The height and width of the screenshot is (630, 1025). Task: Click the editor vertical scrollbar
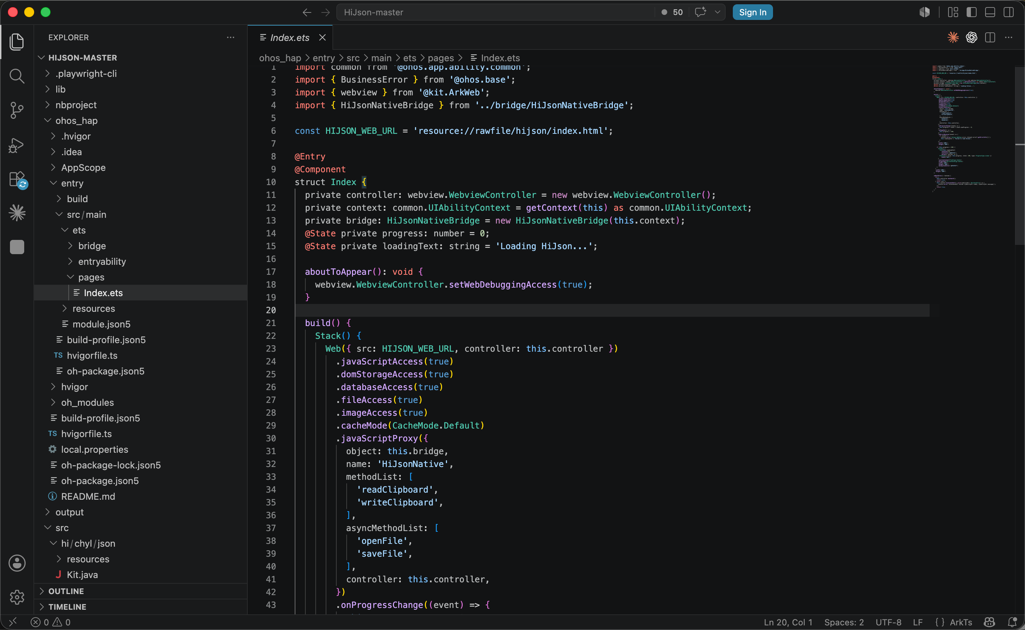tap(1020, 156)
